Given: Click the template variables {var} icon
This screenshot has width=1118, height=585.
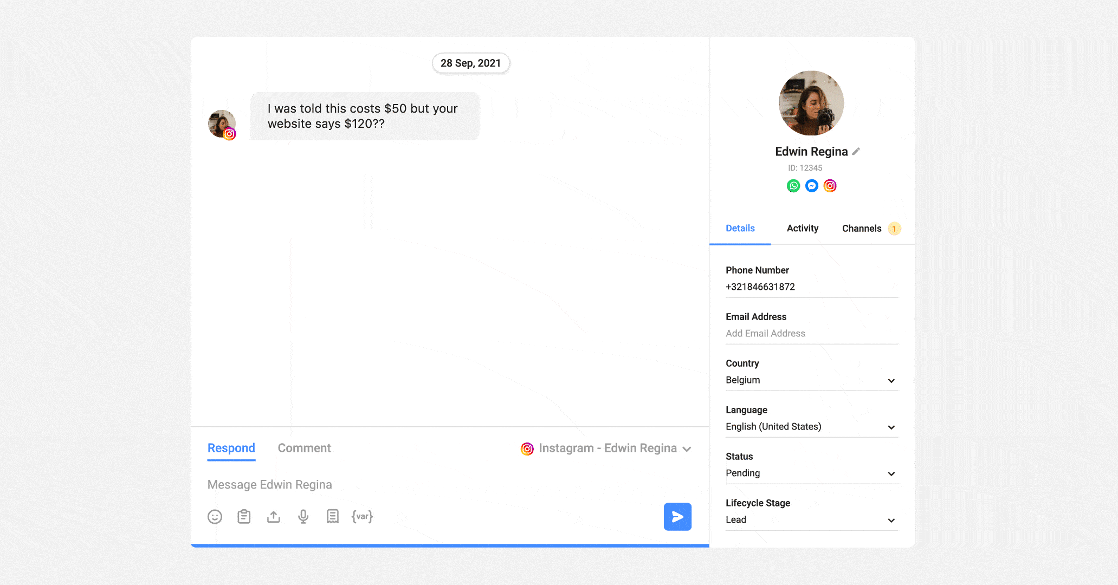Looking at the screenshot, I should [361, 516].
